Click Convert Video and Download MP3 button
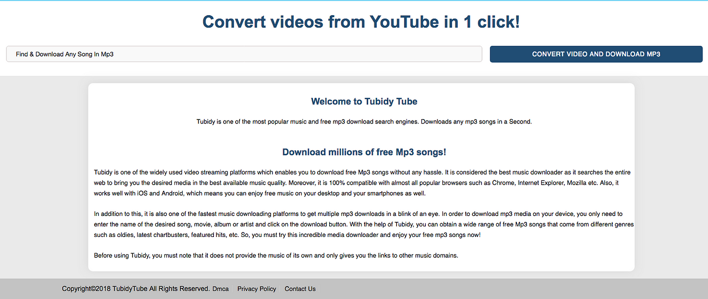The width and height of the screenshot is (708, 299). click(x=596, y=54)
